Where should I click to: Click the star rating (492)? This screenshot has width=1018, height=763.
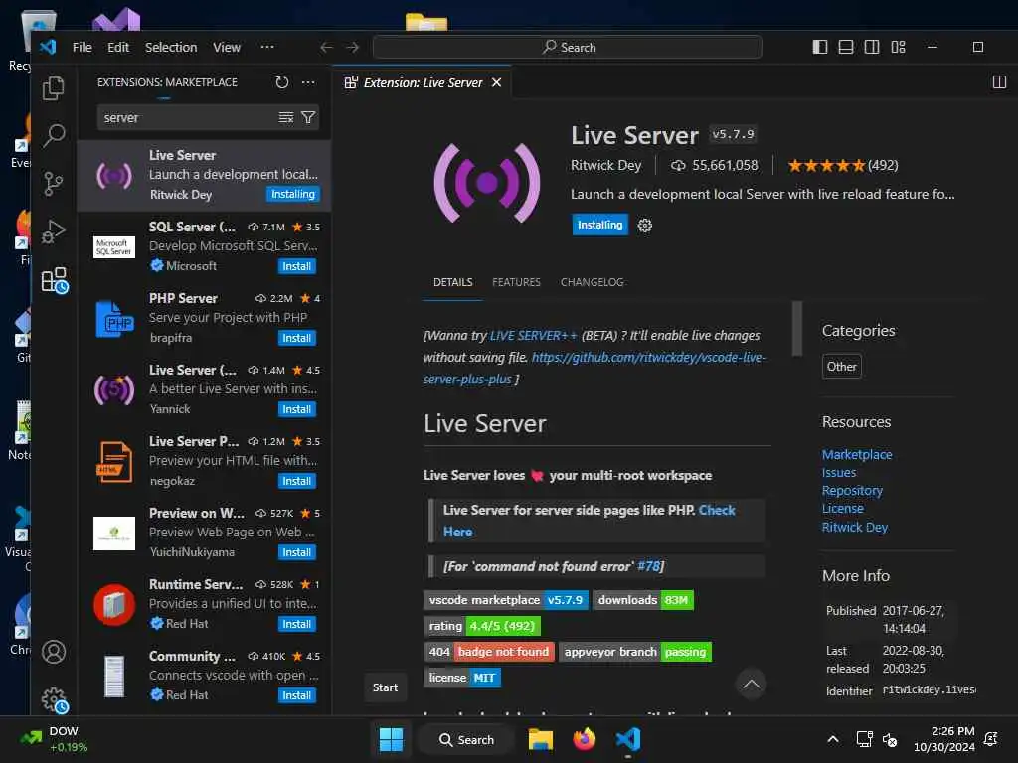843,165
